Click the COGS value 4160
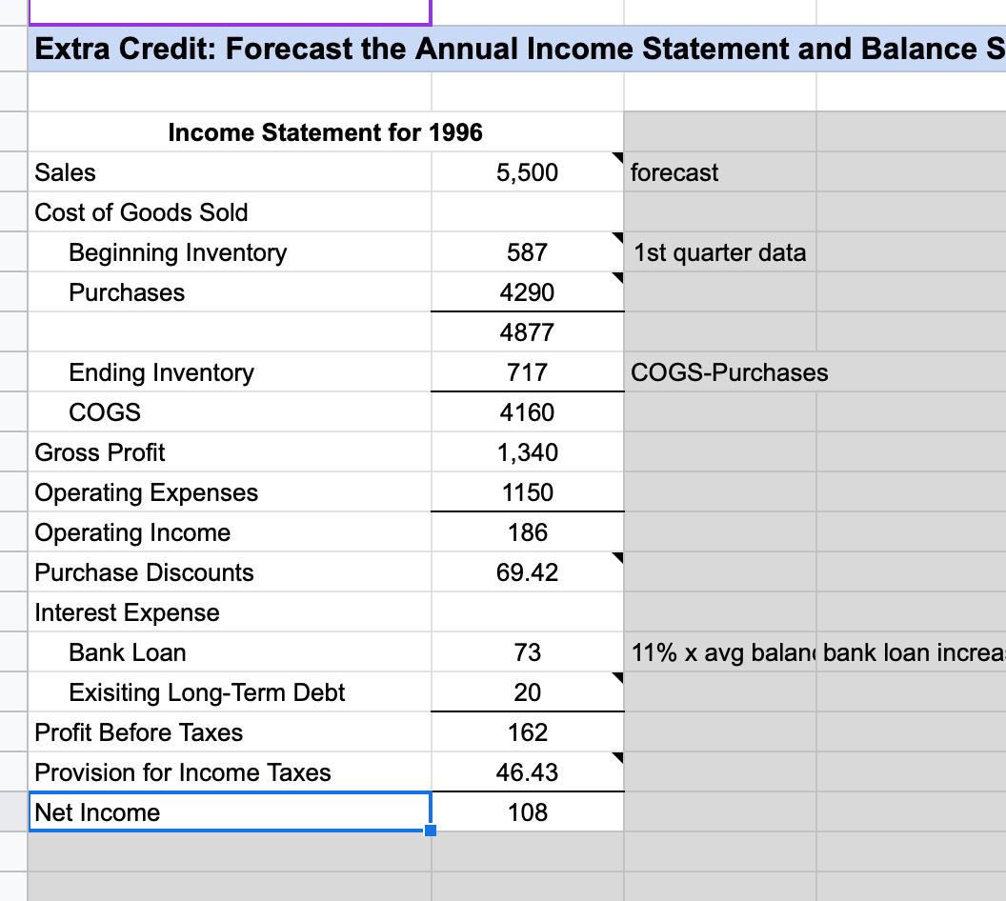 [528, 411]
